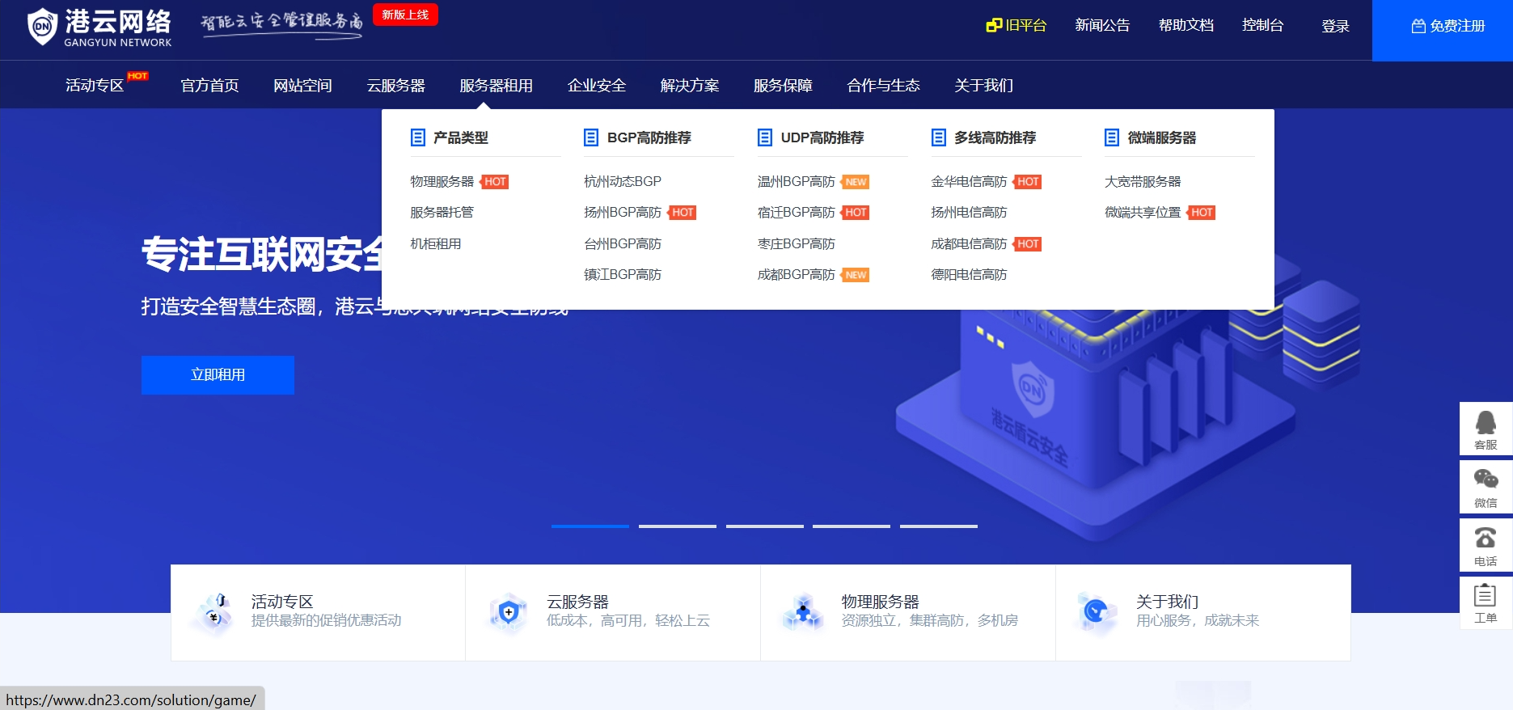The height and width of the screenshot is (710, 1513).
Task: Open the About Us feature card
Action: pyautogui.click(x=1202, y=612)
